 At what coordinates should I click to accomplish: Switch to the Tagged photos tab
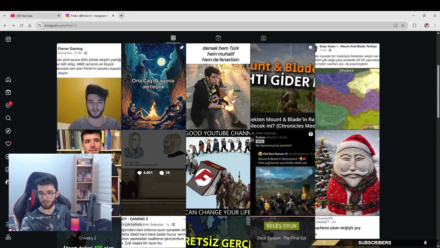tap(263, 38)
